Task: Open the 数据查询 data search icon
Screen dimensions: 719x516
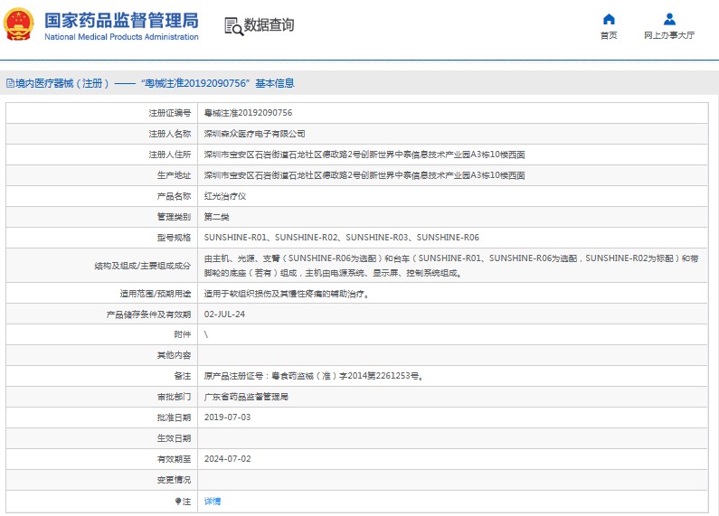Action: click(x=233, y=26)
